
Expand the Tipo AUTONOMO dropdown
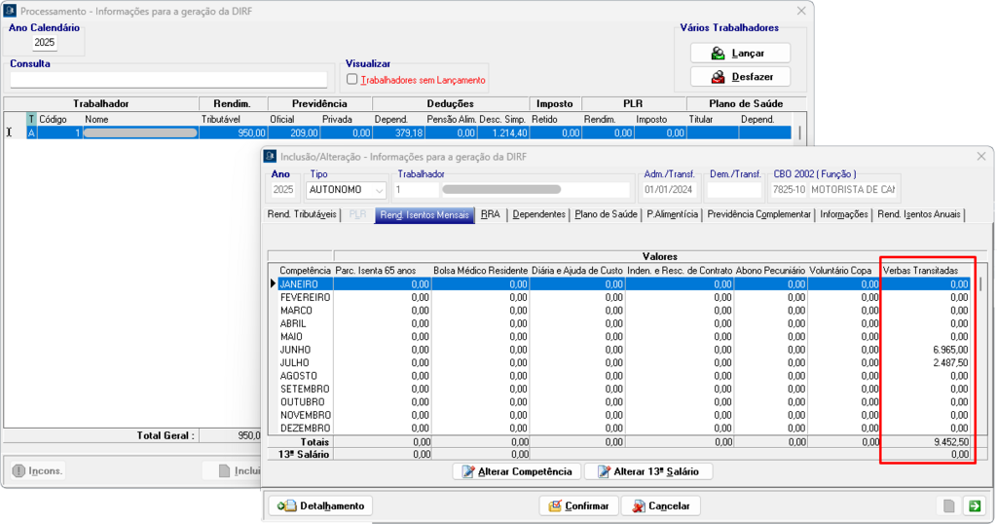[379, 190]
